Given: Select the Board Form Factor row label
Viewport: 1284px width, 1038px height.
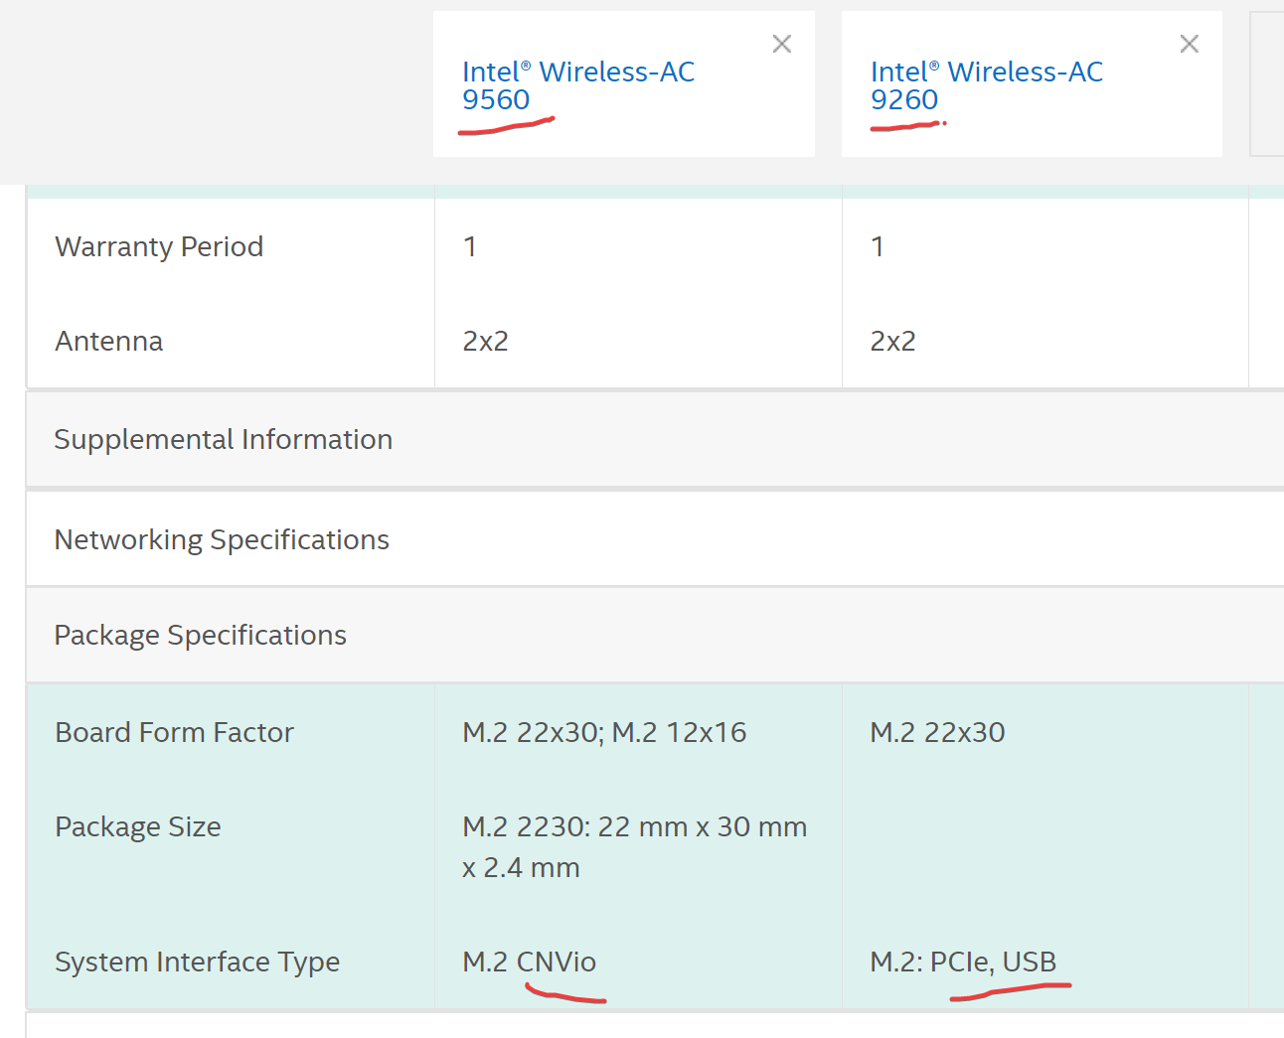Looking at the screenshot, I should pos(175,732).
